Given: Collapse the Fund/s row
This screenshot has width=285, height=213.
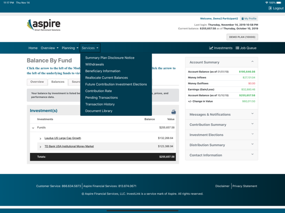Looking at the screenshot, I should (x=33, y=128).
